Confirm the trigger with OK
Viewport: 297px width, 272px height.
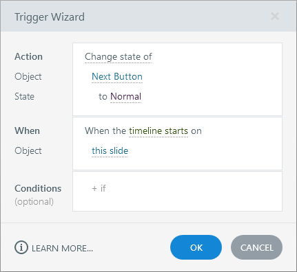point(196,247)
